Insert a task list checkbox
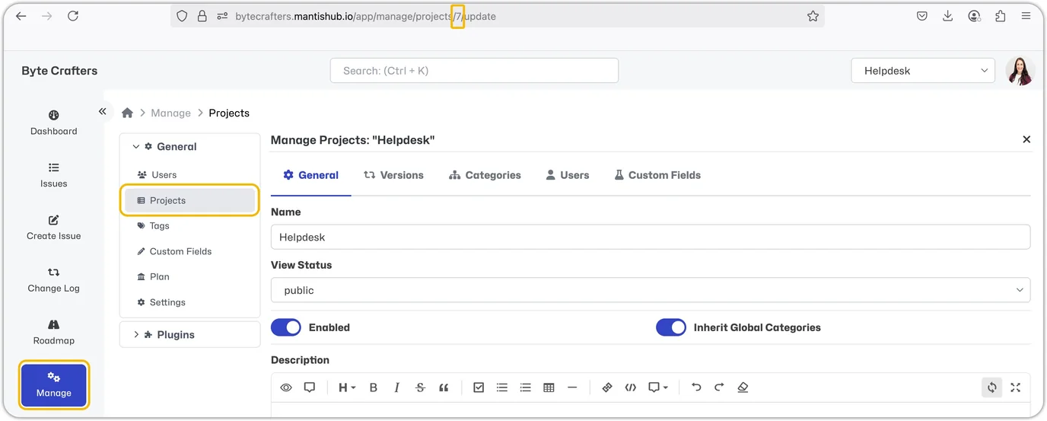The height and width of the screenshot is (421, 1047). click(x=479, y=388)
